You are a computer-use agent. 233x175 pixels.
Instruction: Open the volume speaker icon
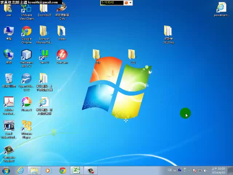[205, 171]
